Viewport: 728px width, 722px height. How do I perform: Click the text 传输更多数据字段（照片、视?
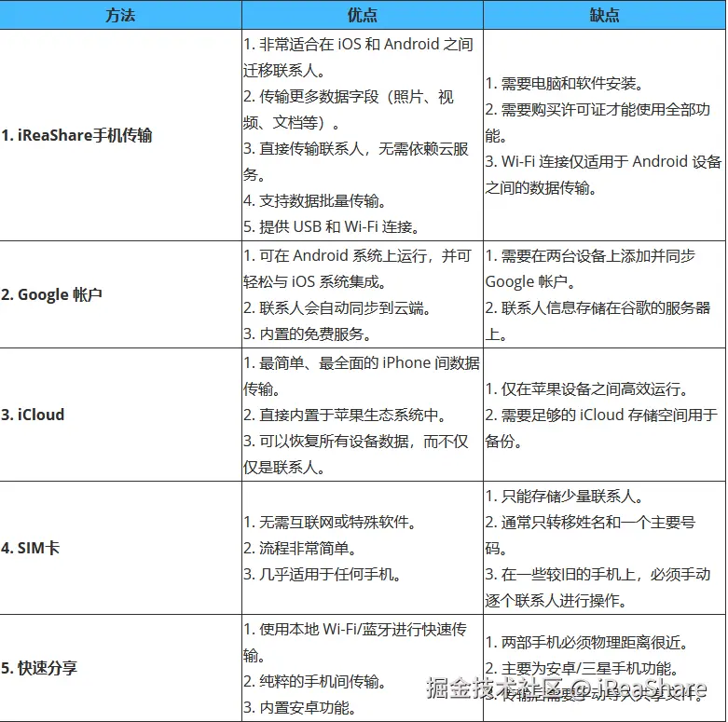point(356,97)
